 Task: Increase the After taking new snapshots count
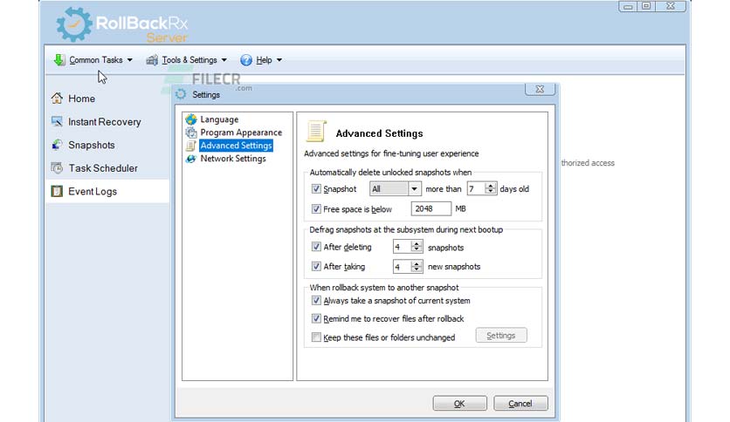coord(417,263)
